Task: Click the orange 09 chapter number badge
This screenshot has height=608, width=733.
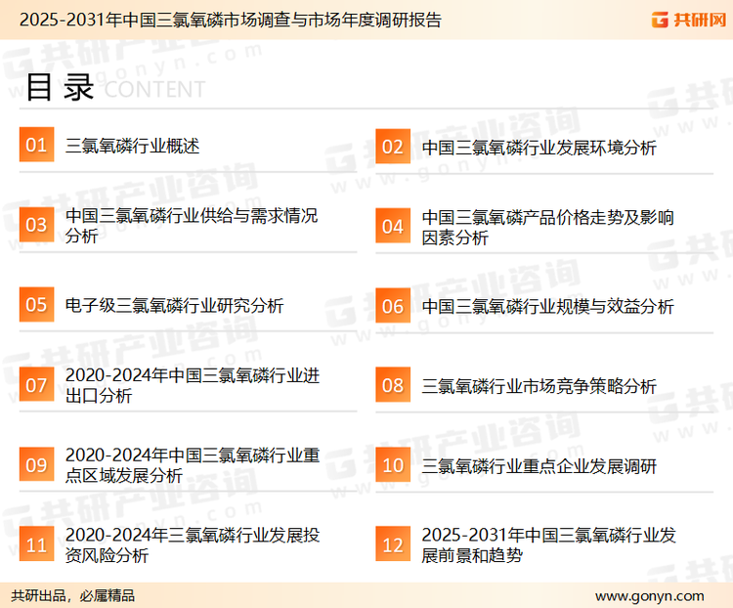Action: tap(36, 464)
